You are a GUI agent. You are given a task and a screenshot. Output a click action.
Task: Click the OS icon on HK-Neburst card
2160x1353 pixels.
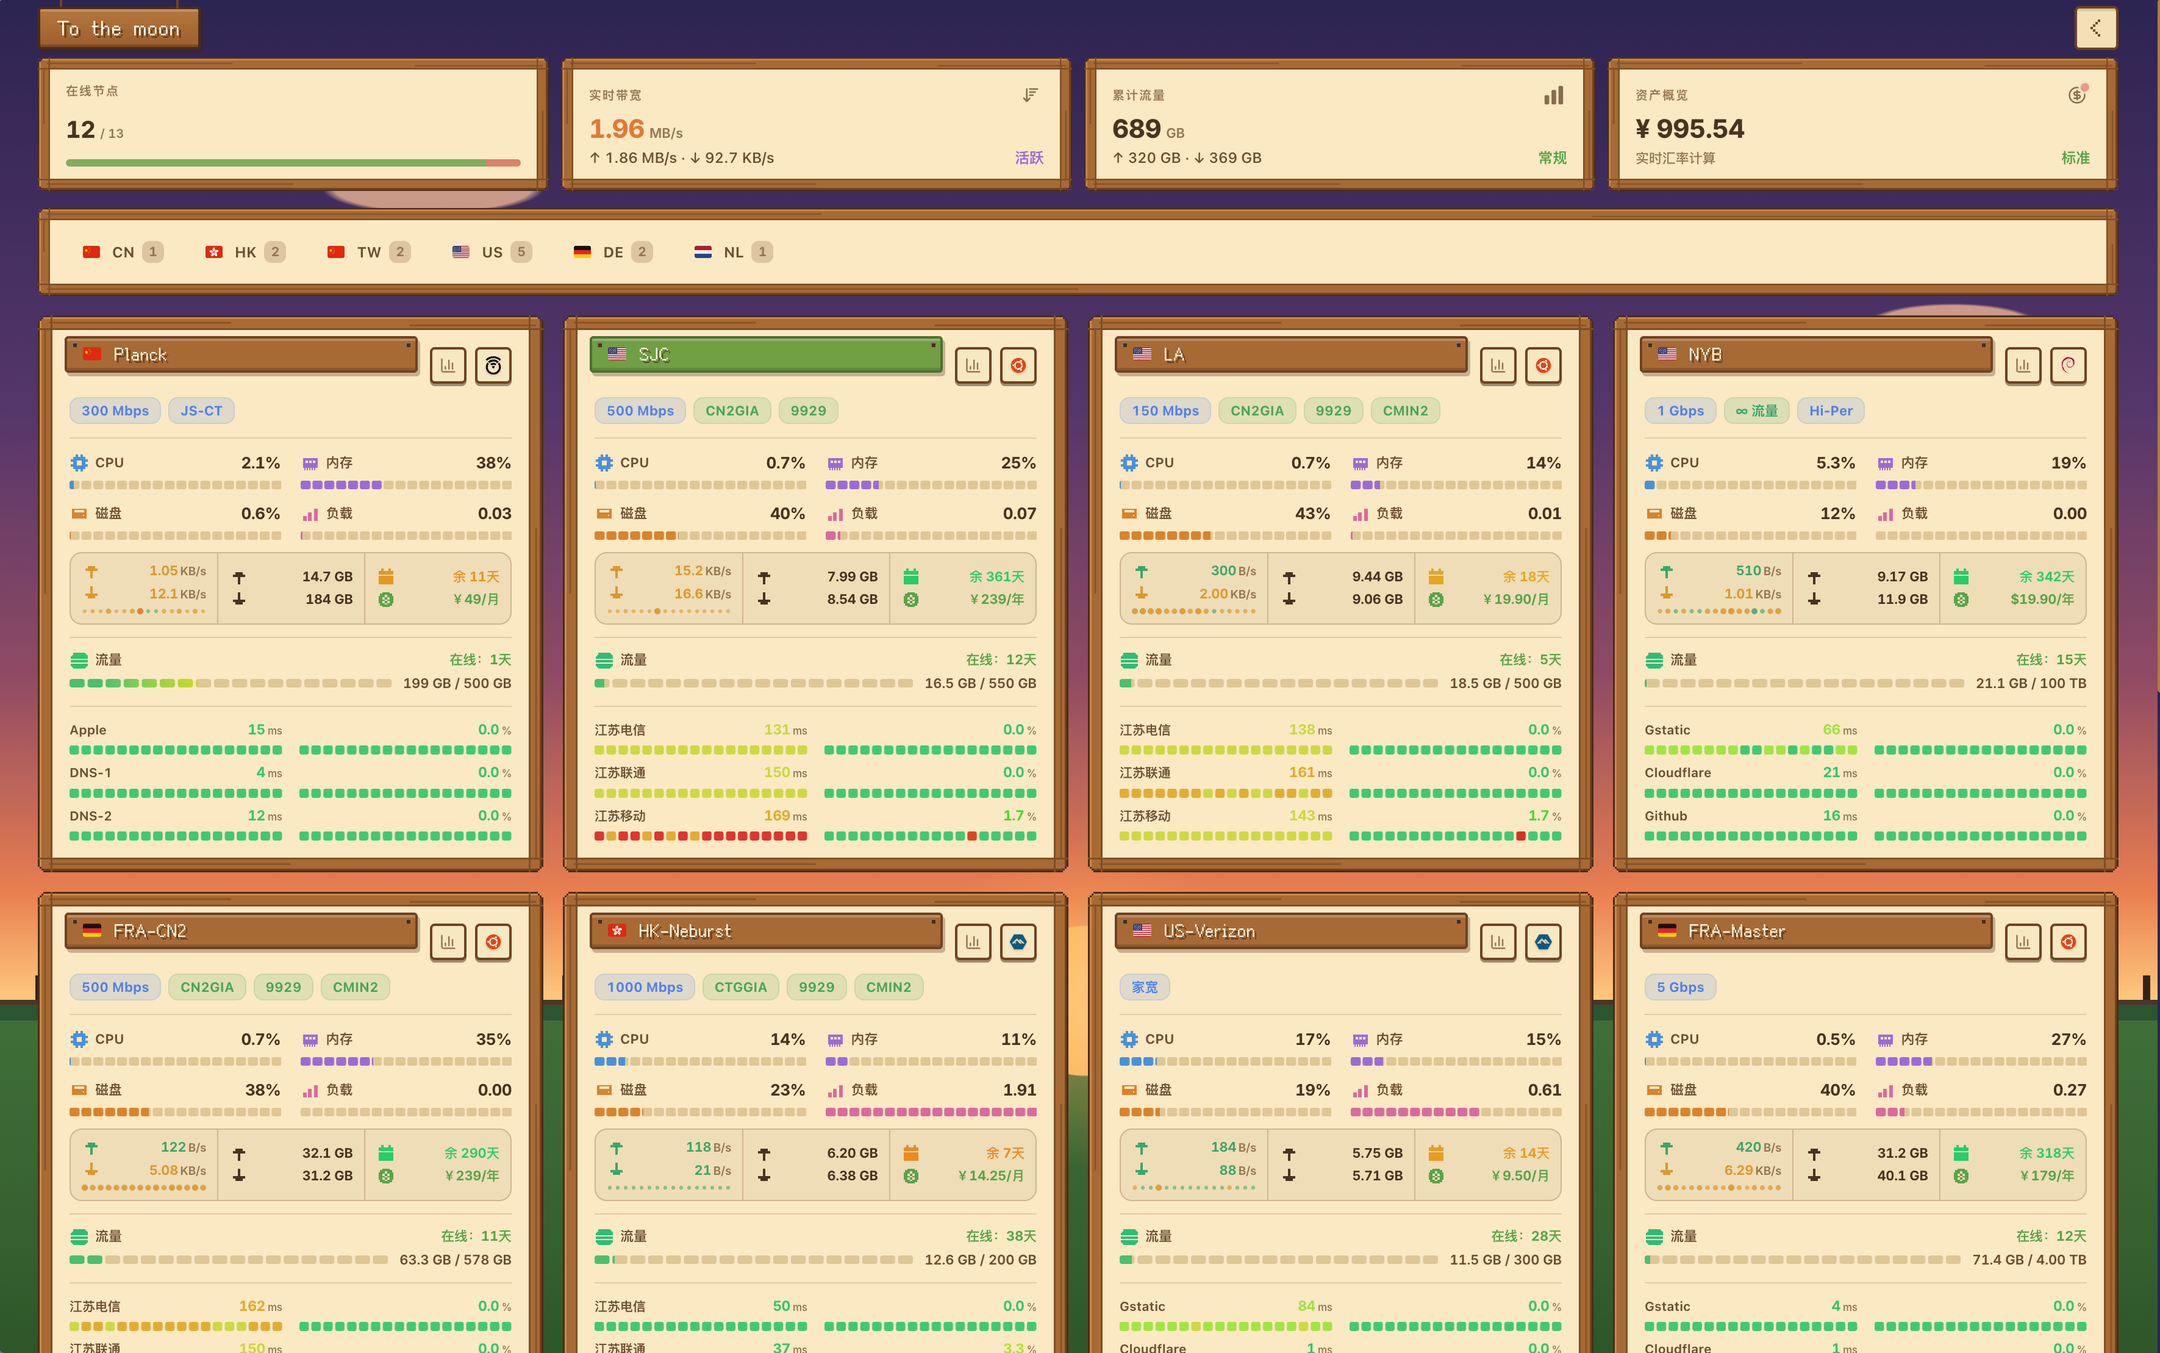click(1018, 941)
